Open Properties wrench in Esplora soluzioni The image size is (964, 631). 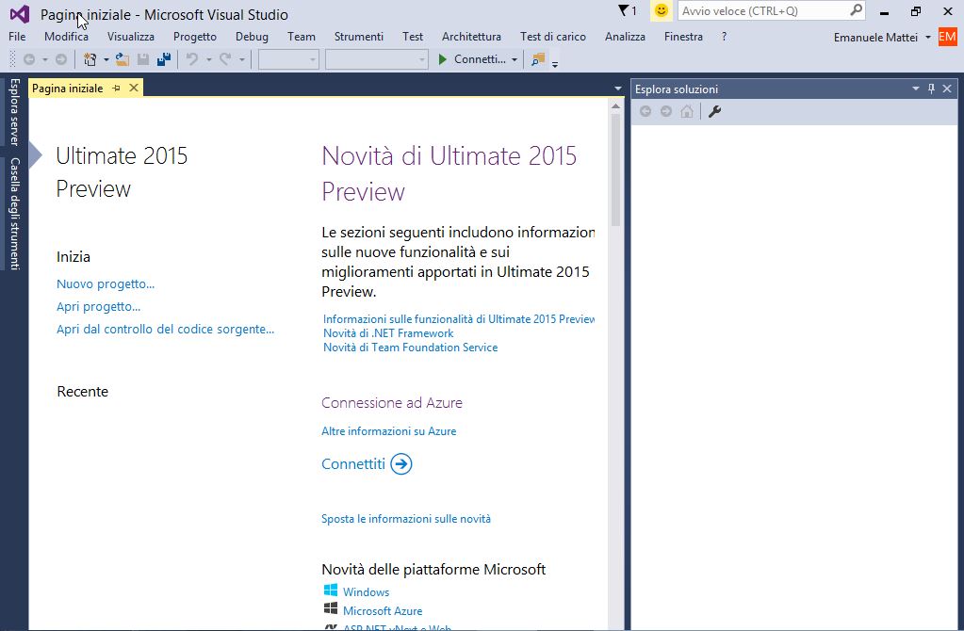coord(714,111)
